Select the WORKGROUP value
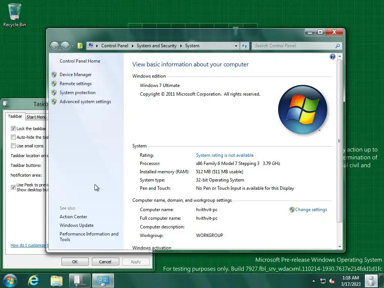The height and width of the screenshot is (288, 384). coord(209,235)
